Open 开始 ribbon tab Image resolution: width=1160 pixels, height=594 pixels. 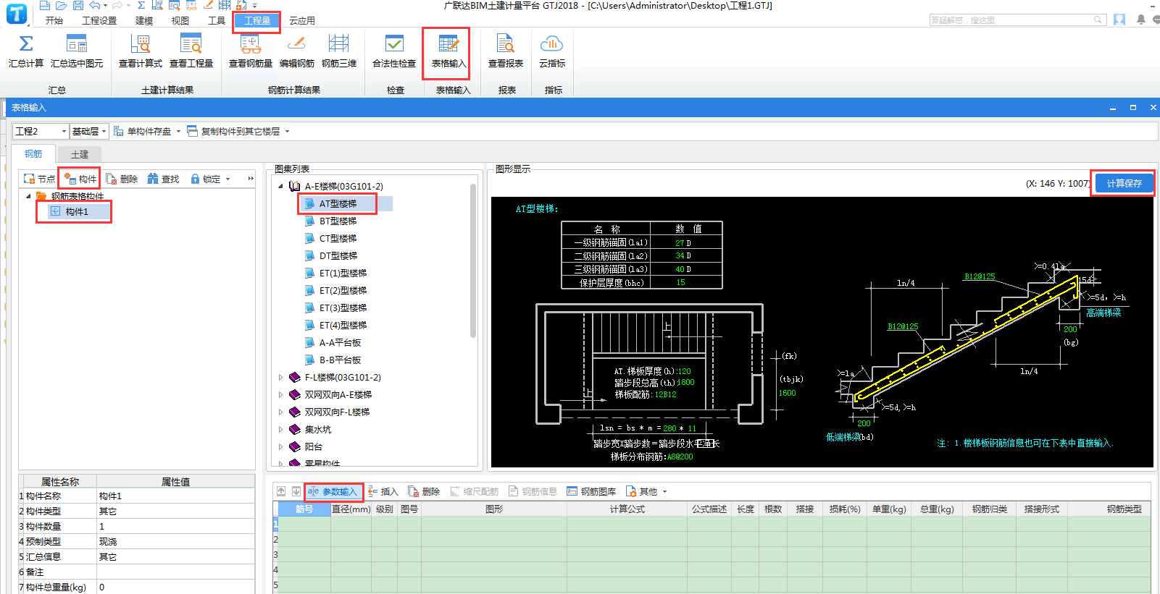[x=54, y=20]
